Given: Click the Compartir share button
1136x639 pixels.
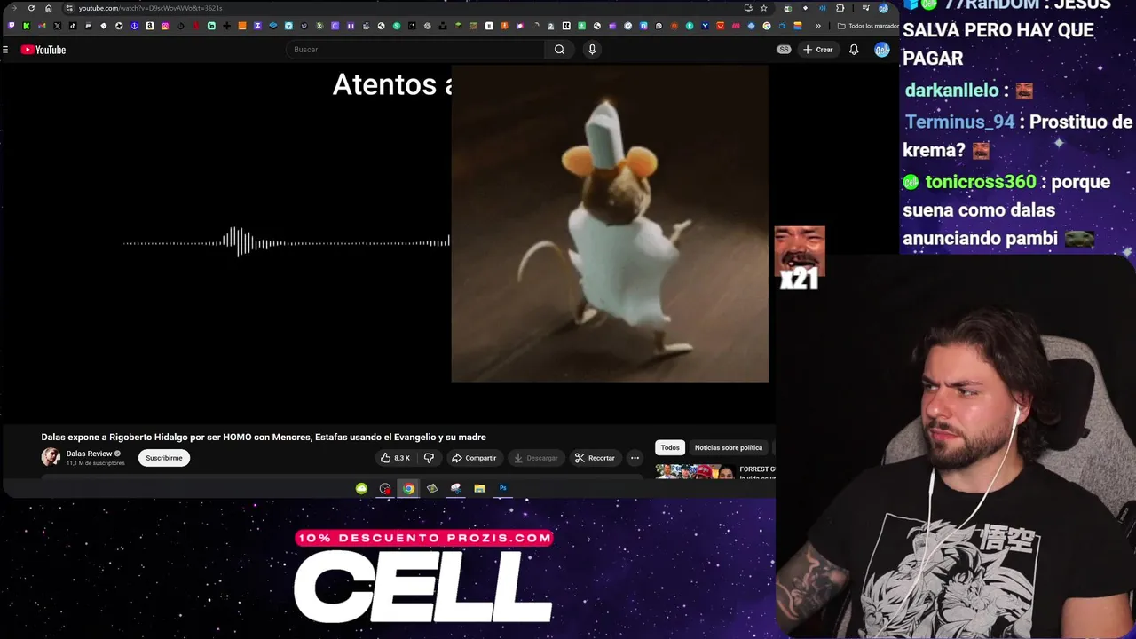Looking at the screenshot, I should tap(474, 458).
